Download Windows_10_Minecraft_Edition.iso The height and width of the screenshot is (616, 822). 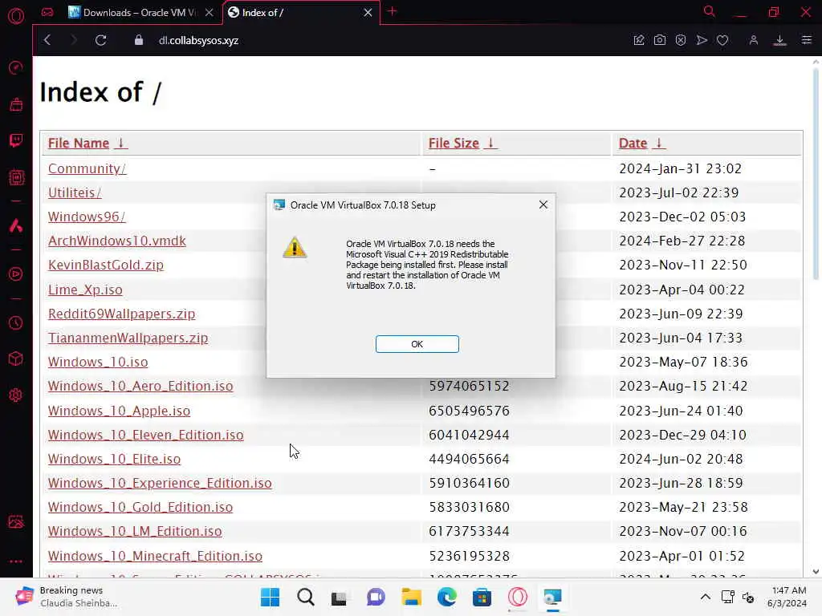click(155, 556)
